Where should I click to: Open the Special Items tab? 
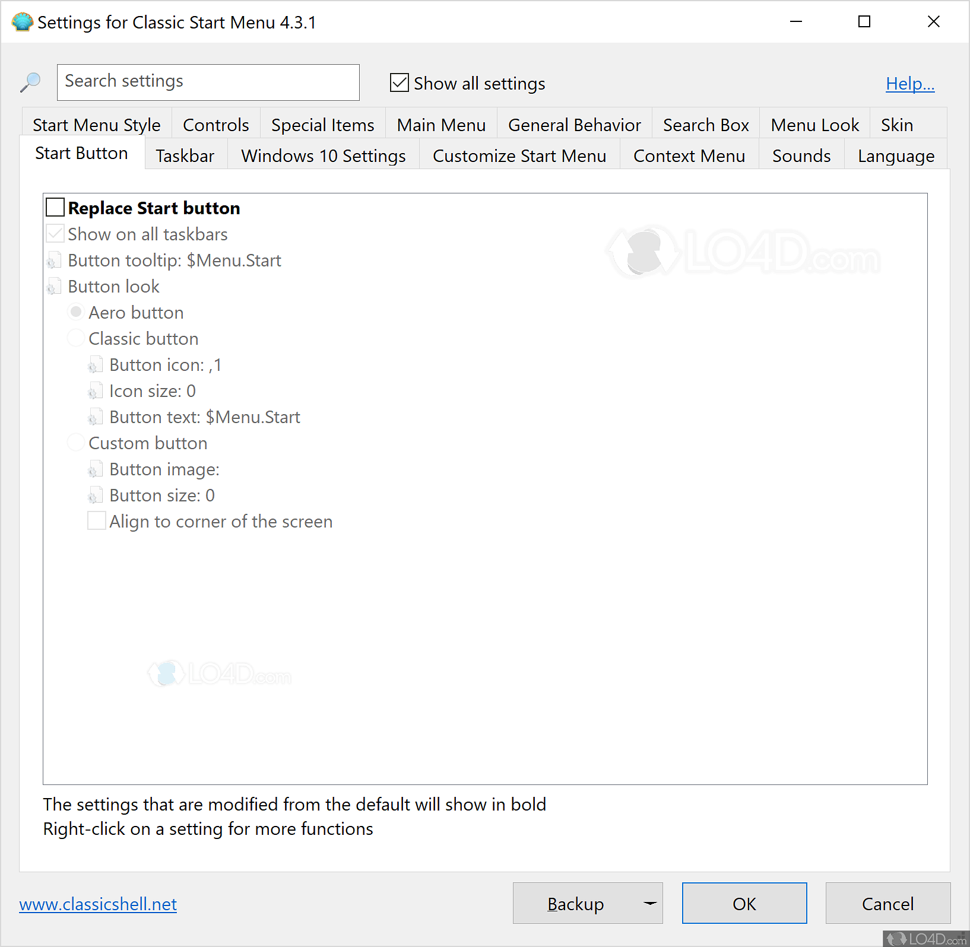click(323, 125)
